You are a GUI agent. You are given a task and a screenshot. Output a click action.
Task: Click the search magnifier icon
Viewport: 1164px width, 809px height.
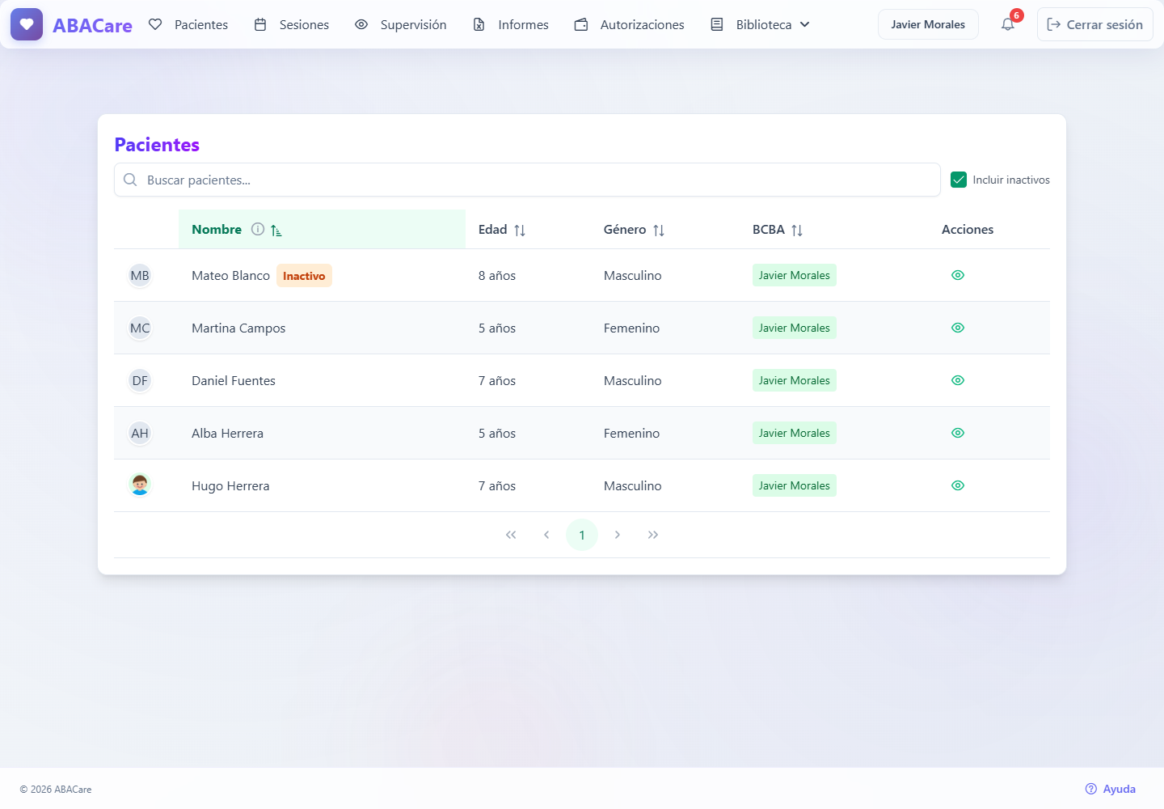[x=130, y=180]
